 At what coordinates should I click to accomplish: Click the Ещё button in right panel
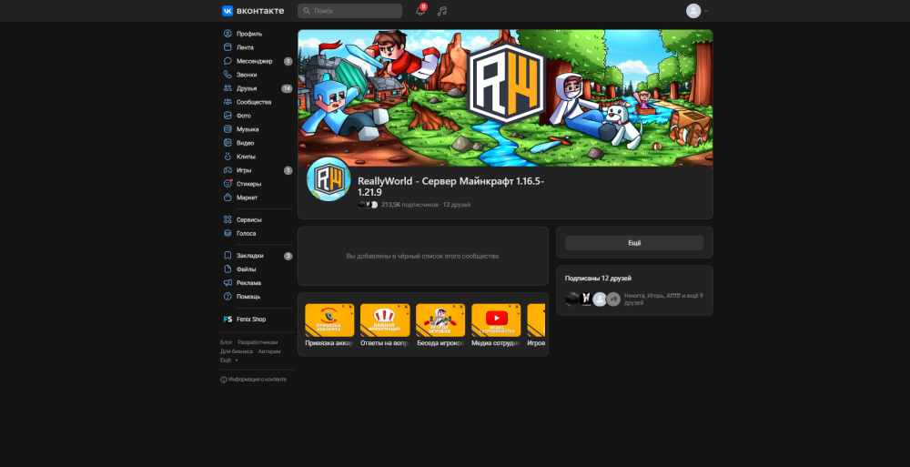634,243
